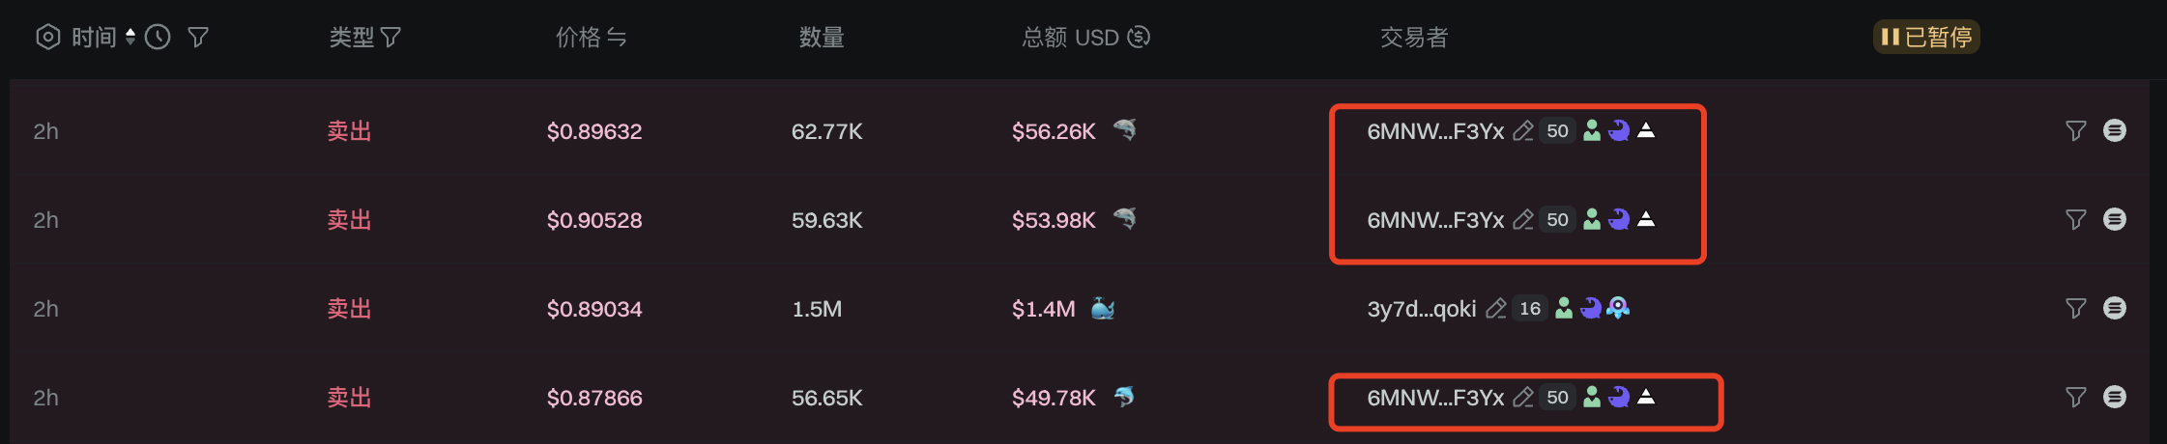Sort trades using the 时间 sort arrows
Image resolution: width=2167 pixels, height=444 pixels.
(x=130, y=38)
